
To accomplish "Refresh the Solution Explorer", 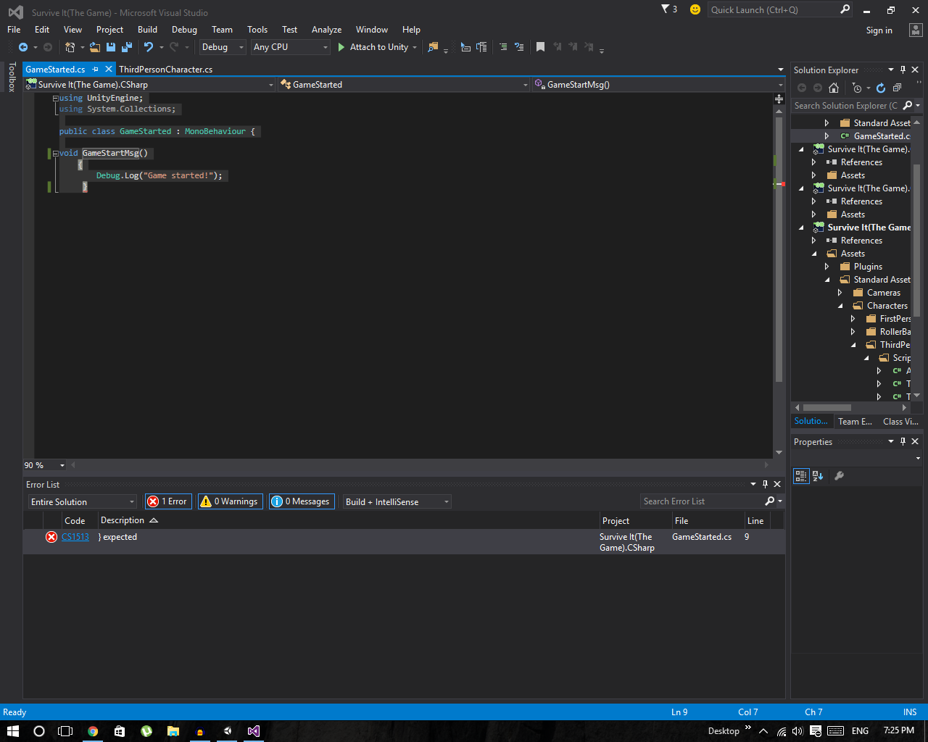I will click(881, 88).
